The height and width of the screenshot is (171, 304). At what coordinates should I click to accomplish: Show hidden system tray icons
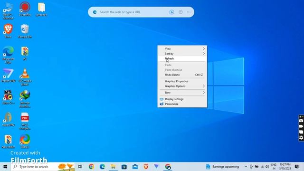pos(246,167)
